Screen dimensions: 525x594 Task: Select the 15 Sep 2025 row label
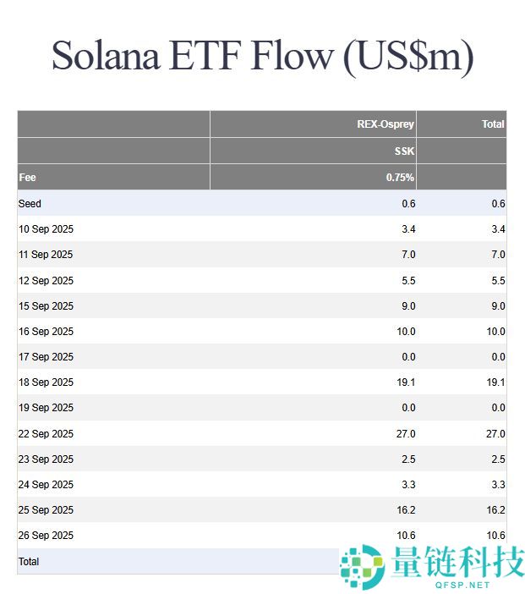coord(46,306)
